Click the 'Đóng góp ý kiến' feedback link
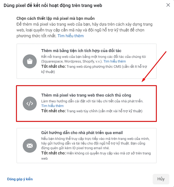174x187 pixels. click(x=20, y=179)
